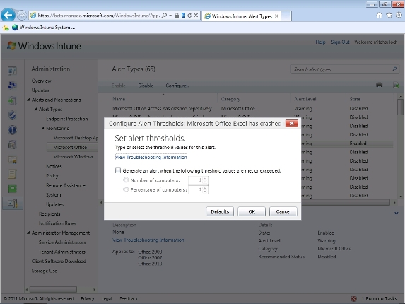The image size is (405, 304).
Task: Click the Number of computers spinner field
Action: point(198,180)
